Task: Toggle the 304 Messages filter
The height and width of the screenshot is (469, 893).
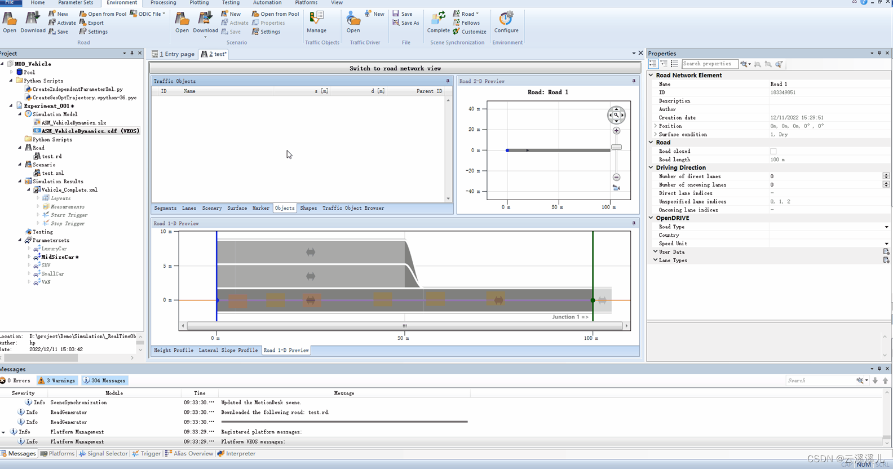Action: point(105,380)
